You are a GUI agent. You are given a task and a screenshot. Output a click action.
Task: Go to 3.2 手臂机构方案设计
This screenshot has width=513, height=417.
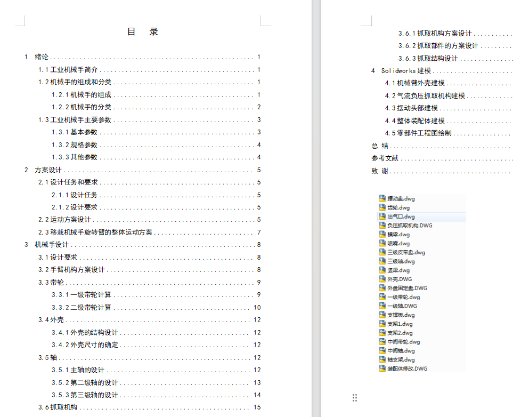[149, 270]
